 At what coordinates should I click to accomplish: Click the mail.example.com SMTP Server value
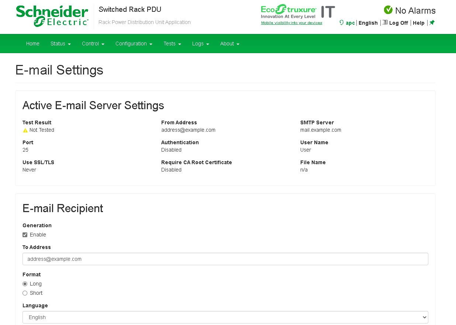[x=321, y=130]
